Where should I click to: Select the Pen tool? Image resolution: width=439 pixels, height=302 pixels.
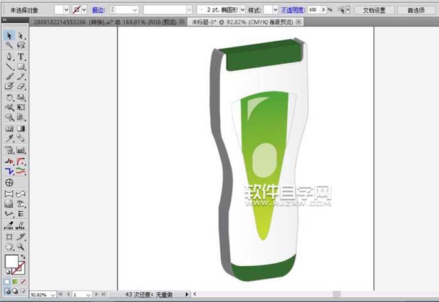pos(9,56)
